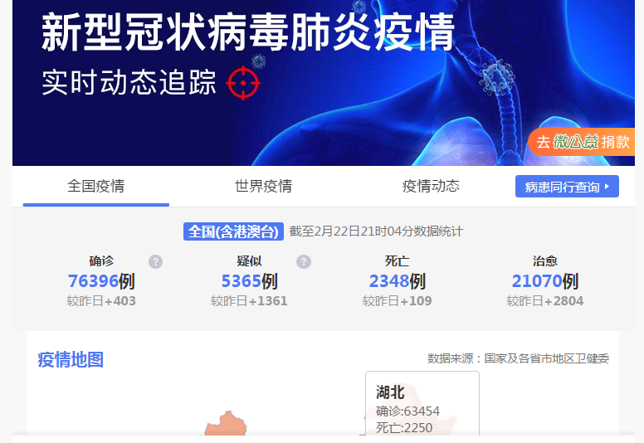Click the 数据来源 source text
This screenshot has height=443, width=644.
pyautogui.click(x=518, y=358)
